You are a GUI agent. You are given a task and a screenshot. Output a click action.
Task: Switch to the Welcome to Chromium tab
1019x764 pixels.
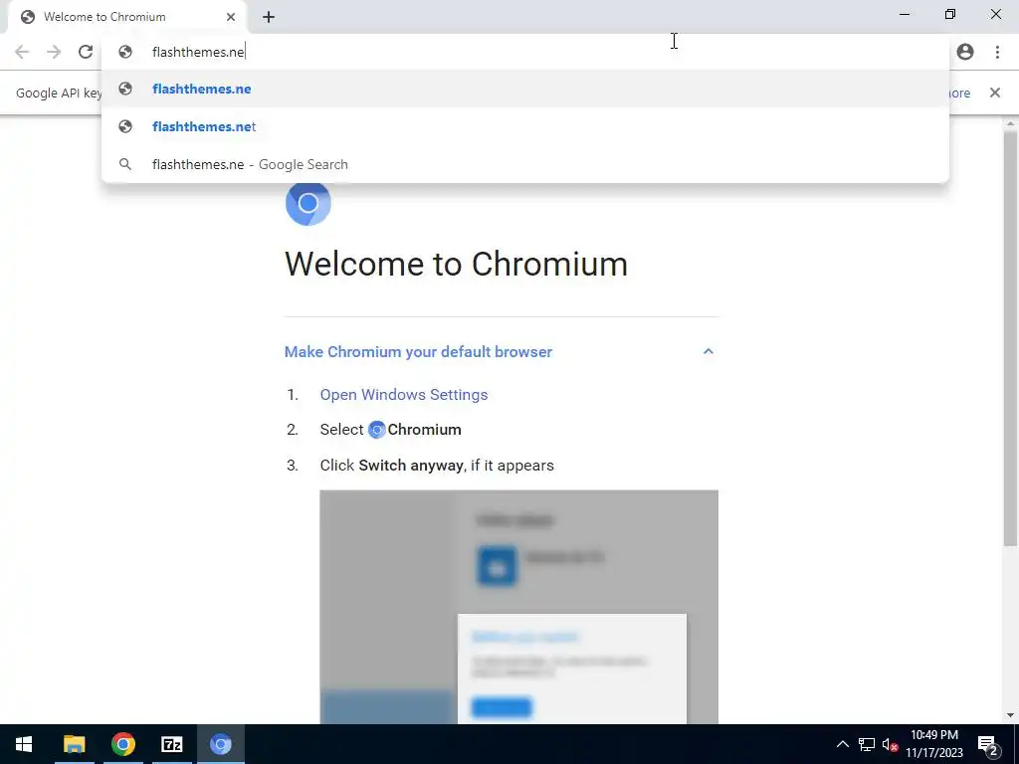(x=126, y=17)
